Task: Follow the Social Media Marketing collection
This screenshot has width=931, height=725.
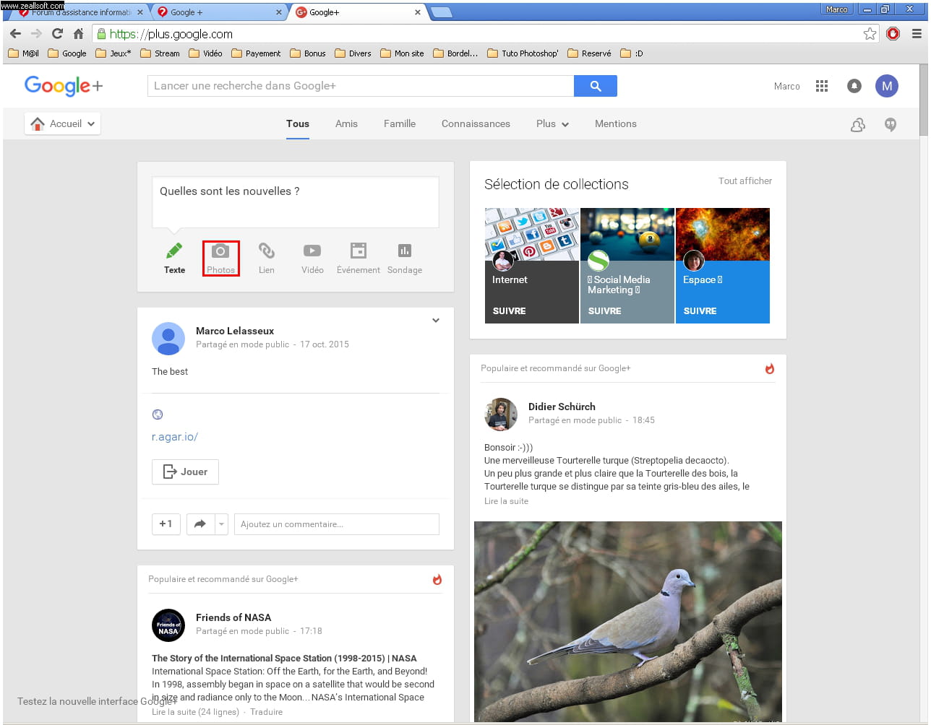Action: pyautogui.click(x=605, y=311)
